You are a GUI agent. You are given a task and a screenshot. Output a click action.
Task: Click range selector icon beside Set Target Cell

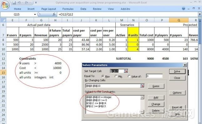[126, 71]
